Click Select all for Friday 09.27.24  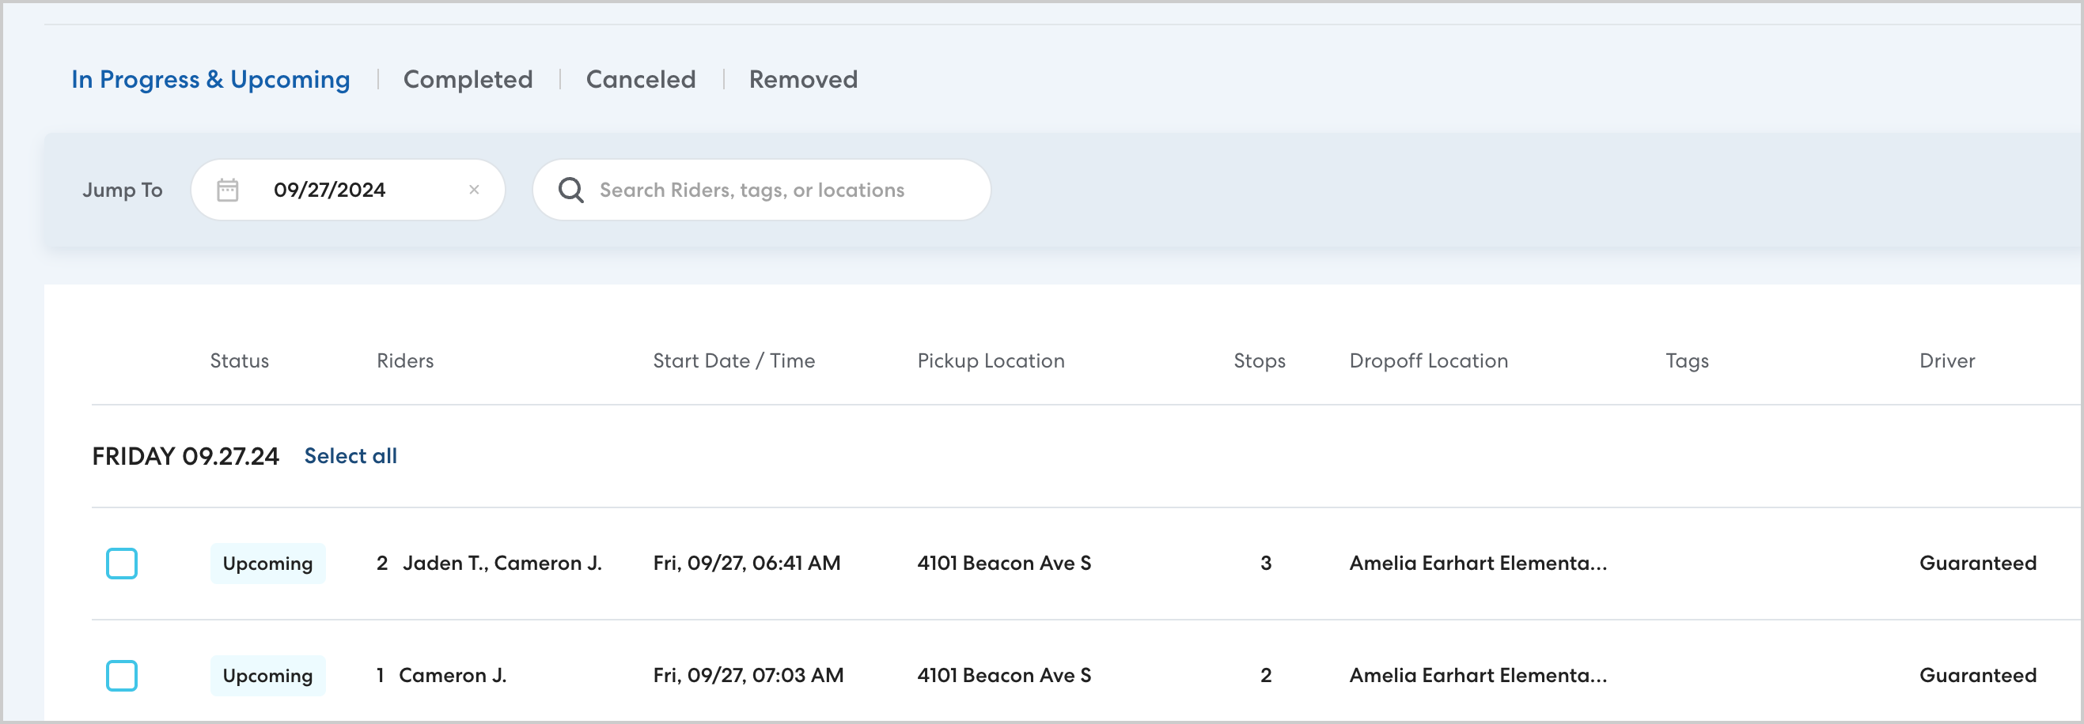(350, 456)
